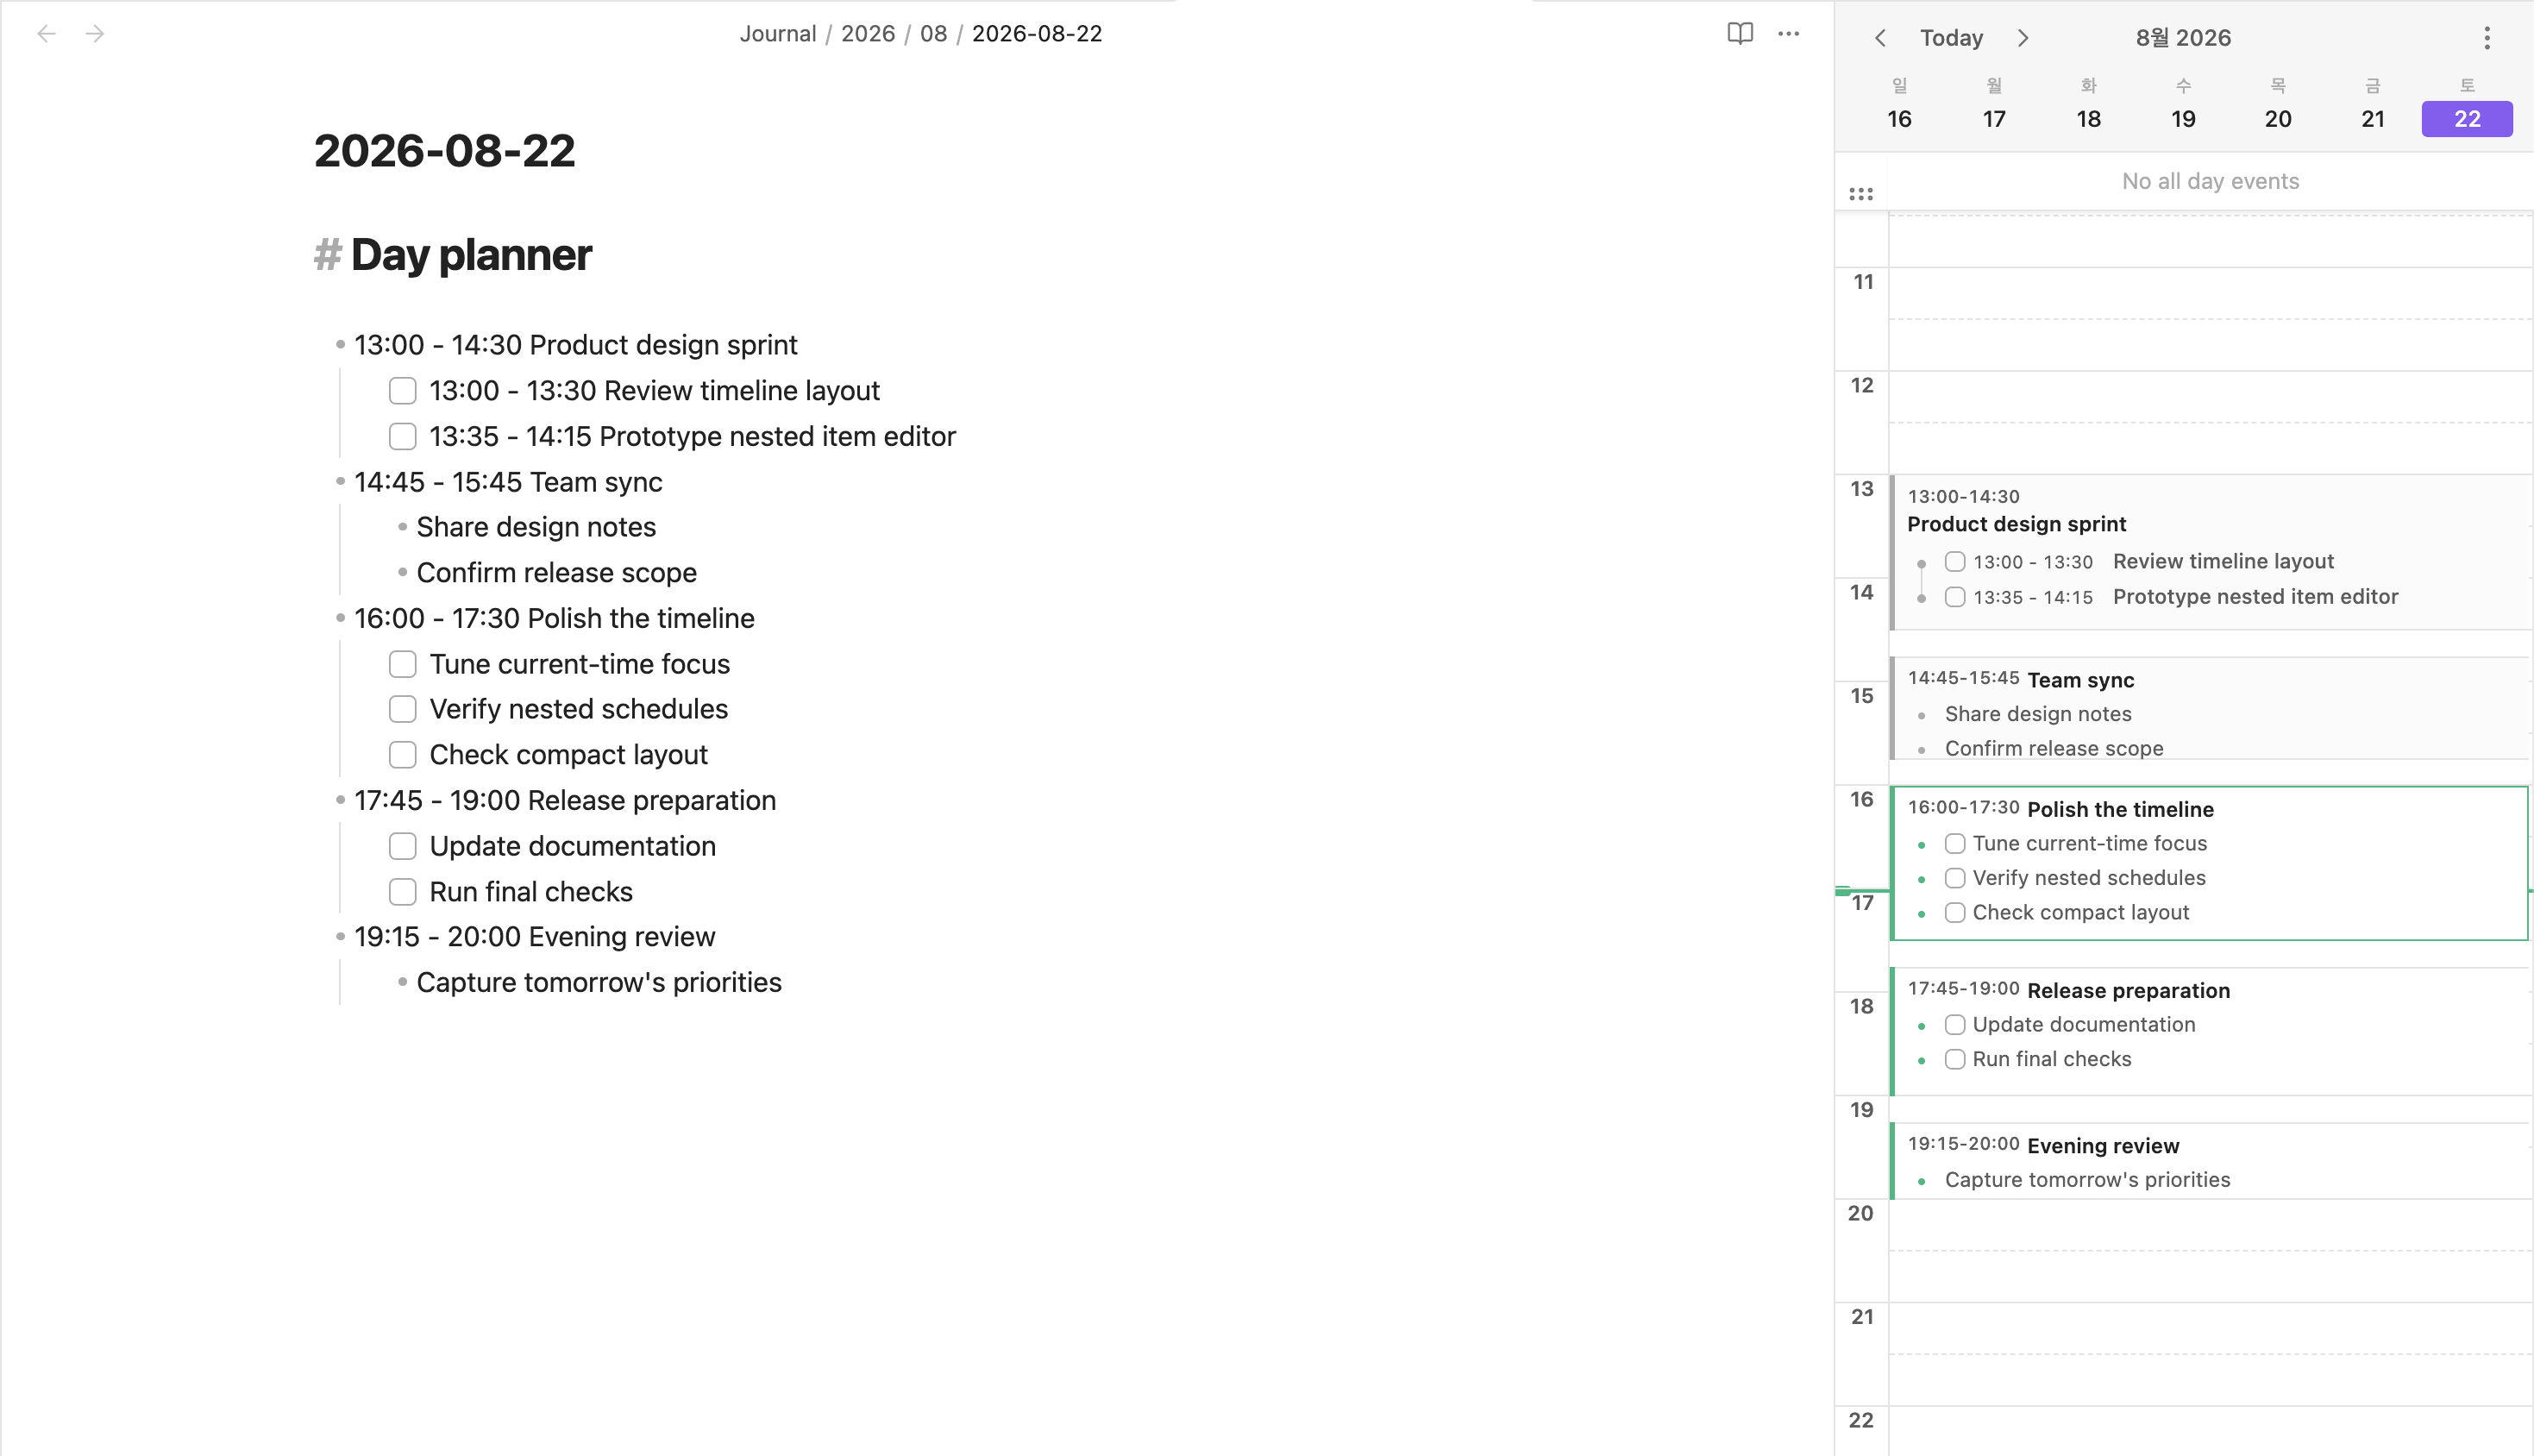The image size is (2534, 1456).
Task: Select day 17 in week strip
Action: [x=1994, y=119]
